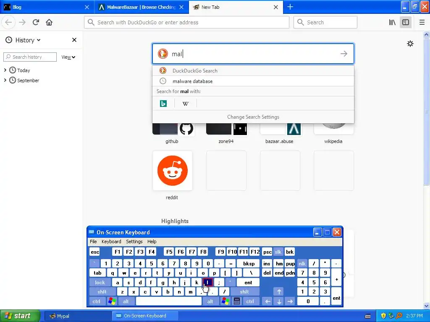Screen dimensions: 430x322
Task: Search with Bing engine icon
Action: pyautogui.click(x=163, y=104)
